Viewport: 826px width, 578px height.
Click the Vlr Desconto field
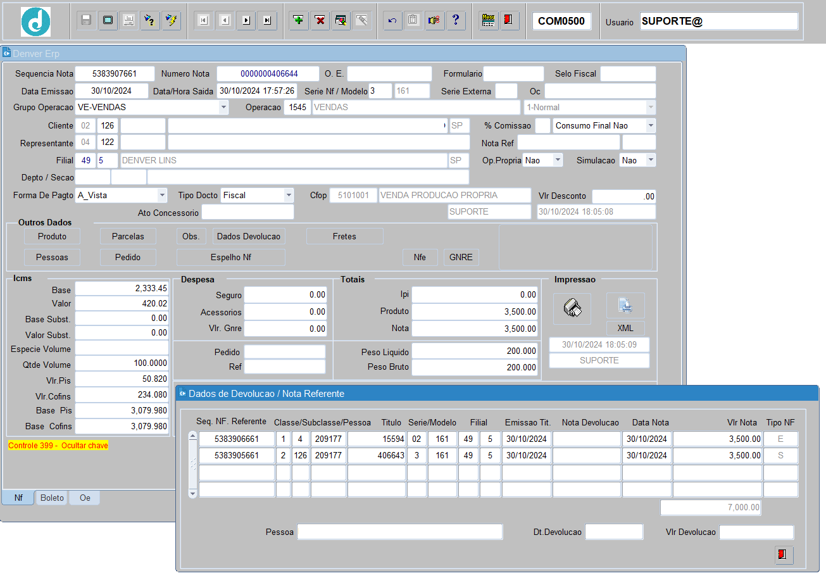pyautogui.click(x=624, y=196)
